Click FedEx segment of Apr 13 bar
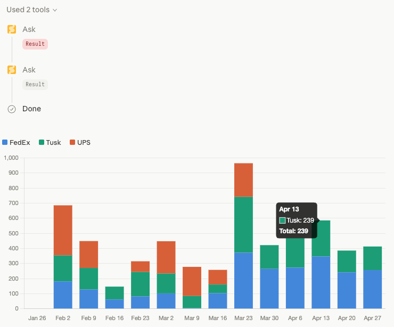This screenshot has height=327, width=394. click(x=321, y=282)
